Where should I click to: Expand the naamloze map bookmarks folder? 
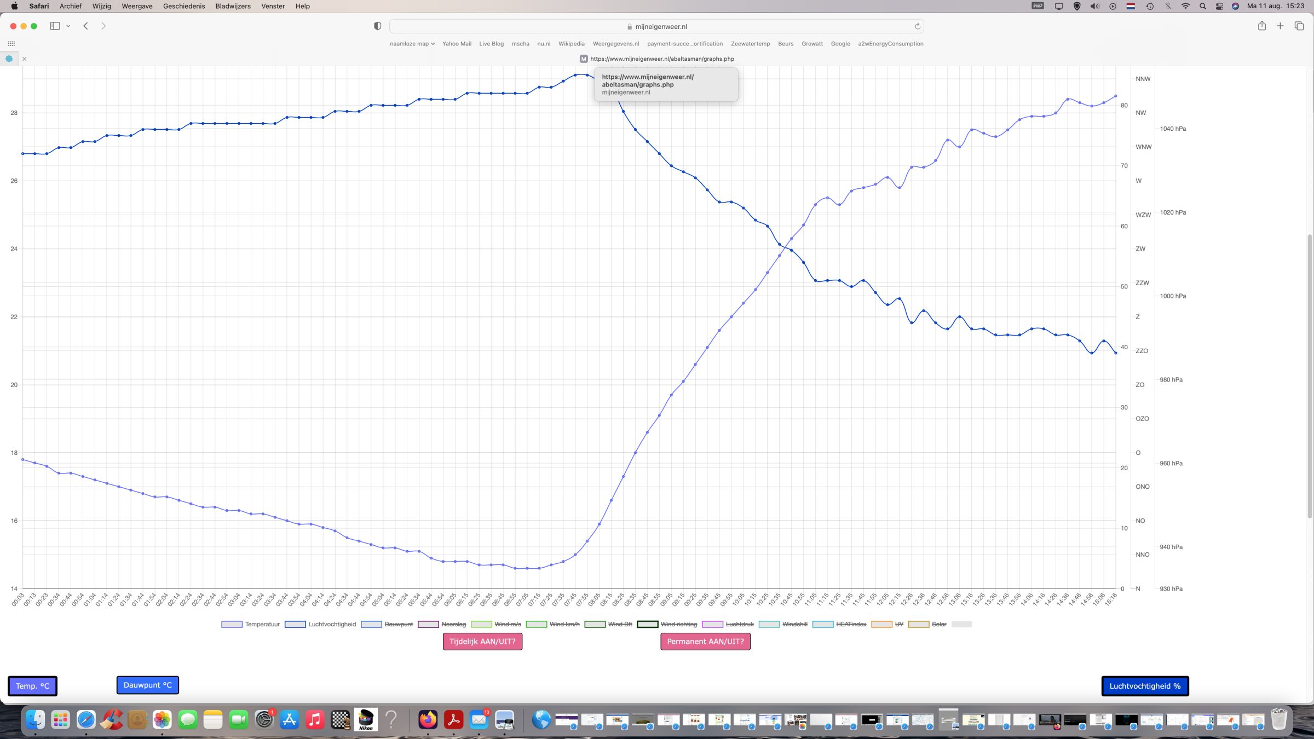click(412, 44)
